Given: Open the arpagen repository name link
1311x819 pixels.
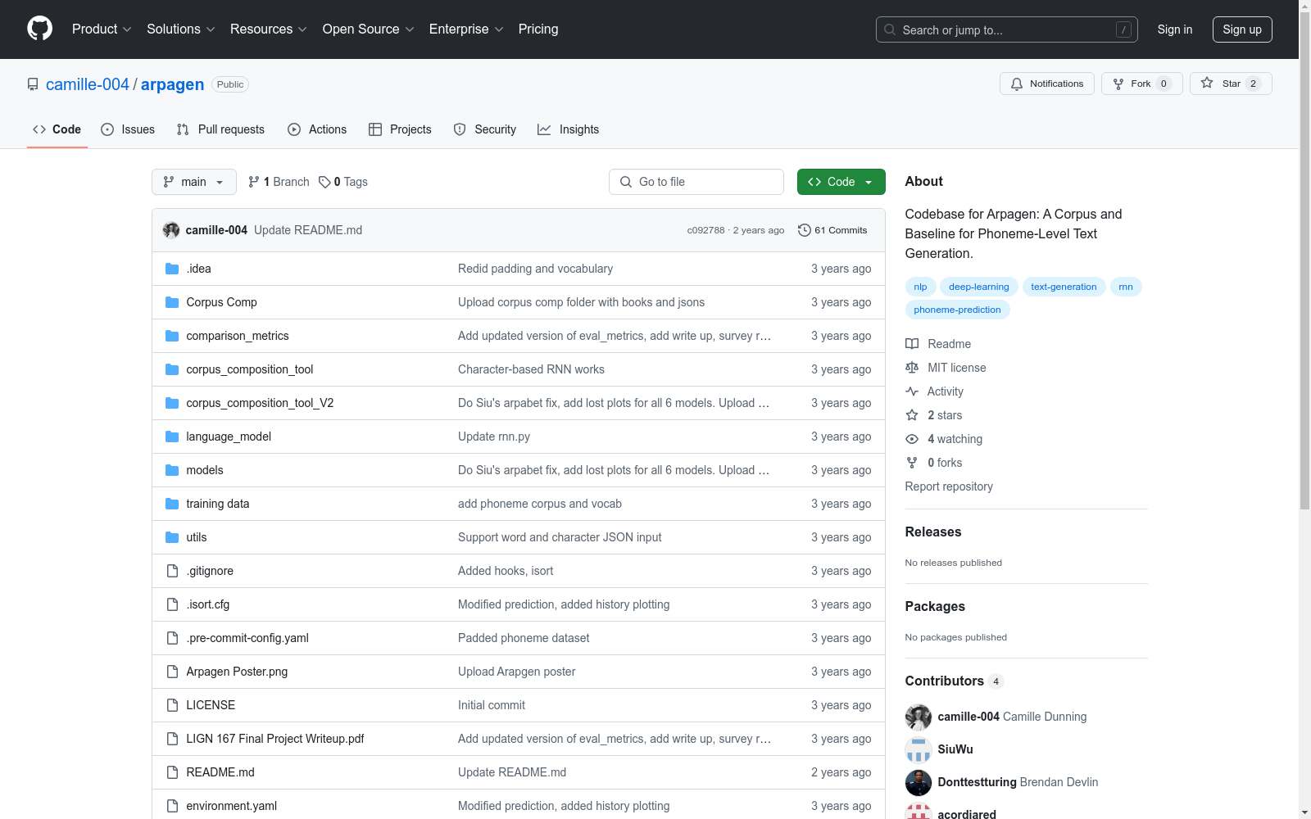Looking at the screenshot, I should point(172,84).
